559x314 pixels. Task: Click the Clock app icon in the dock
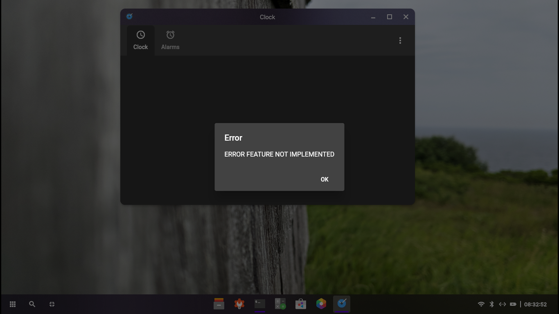point(342,304)
